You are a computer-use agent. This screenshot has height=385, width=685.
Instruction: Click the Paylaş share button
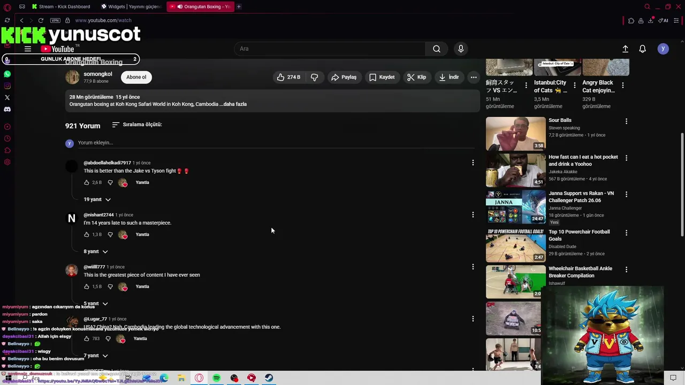344,77
